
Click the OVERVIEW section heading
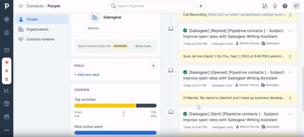pyautogui.click(x=82, y=90)
